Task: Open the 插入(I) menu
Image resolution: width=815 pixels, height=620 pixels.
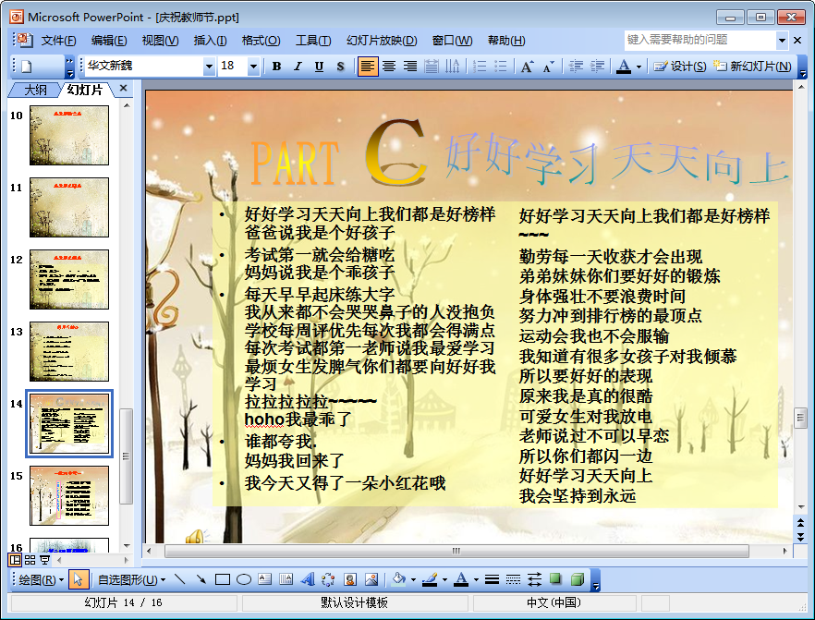Action: (x=210, y=41)
